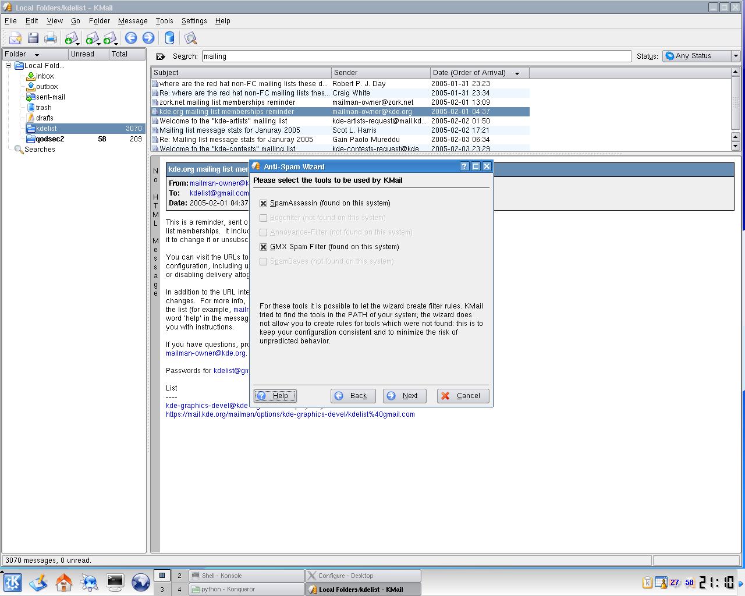Switch to Shell - Konsole taskbar button

click(247, 576)
